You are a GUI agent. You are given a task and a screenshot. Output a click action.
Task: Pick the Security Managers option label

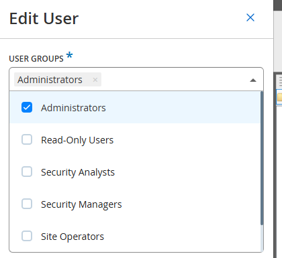click(x=81, y=204)
